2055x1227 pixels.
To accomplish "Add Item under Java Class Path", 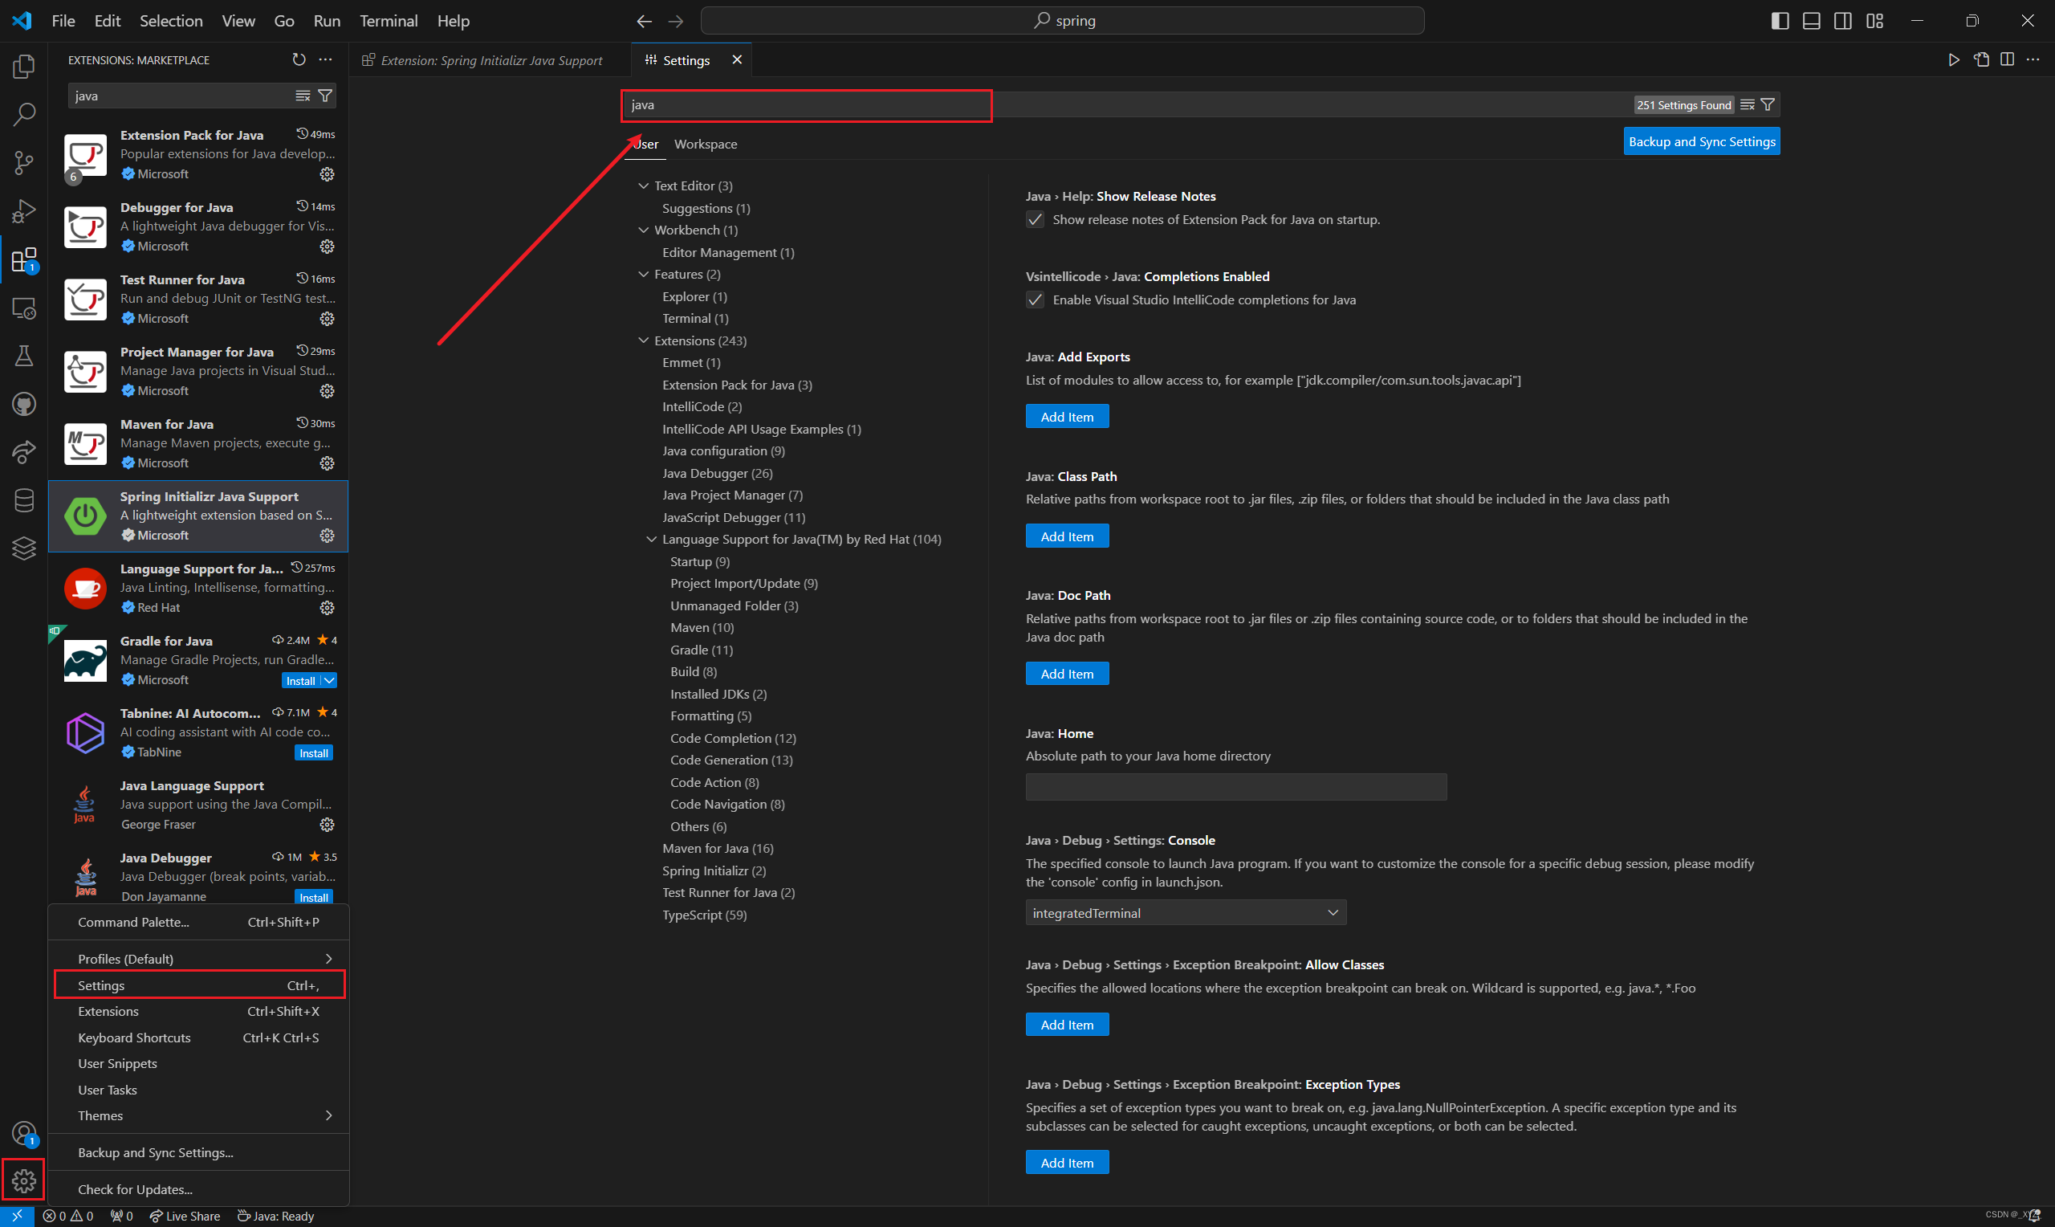I will (1068, 536).
